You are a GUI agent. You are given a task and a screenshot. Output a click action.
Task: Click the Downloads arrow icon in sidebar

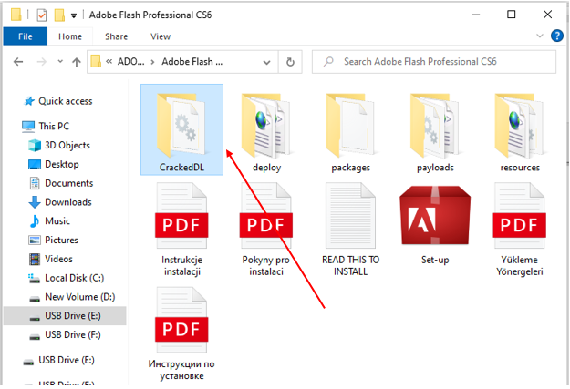tap(35, 202)
